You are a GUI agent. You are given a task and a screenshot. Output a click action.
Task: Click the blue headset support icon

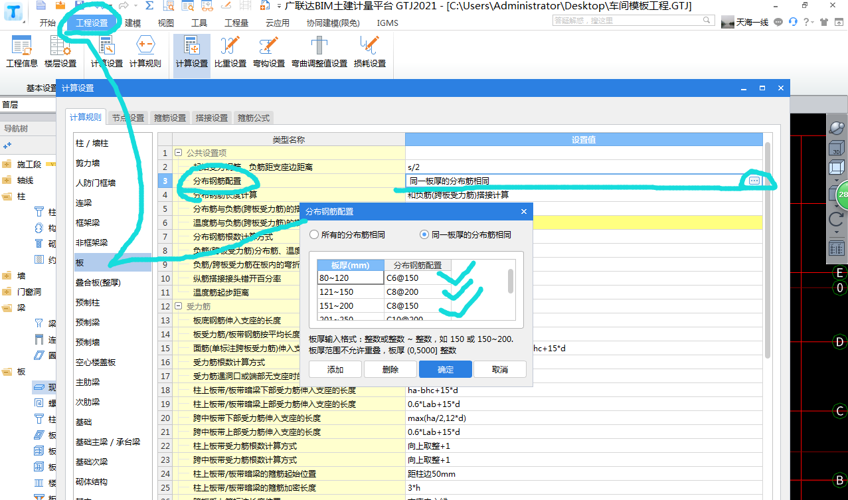click(793, 22)
